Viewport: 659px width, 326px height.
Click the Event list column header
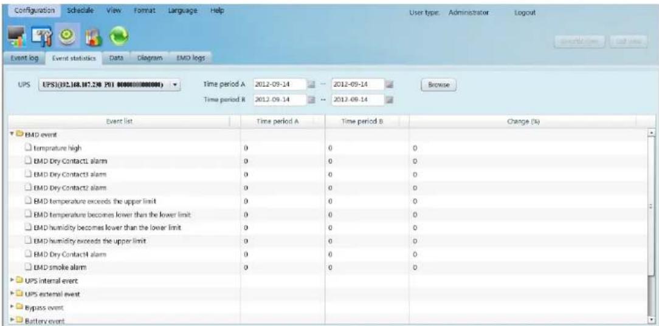(x=125, y=121)
